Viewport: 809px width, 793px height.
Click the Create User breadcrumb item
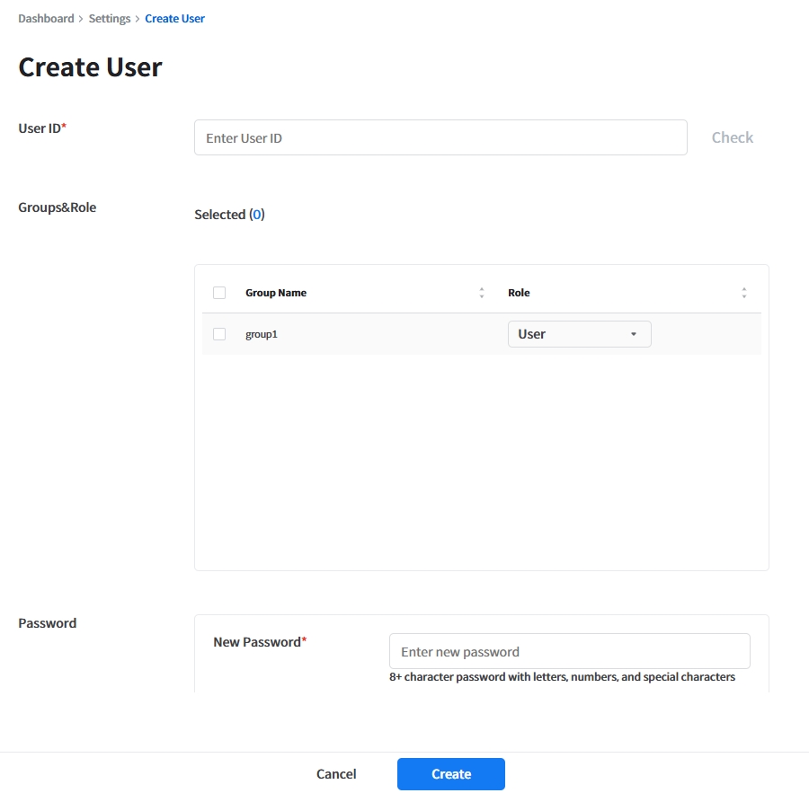[174, 19]
